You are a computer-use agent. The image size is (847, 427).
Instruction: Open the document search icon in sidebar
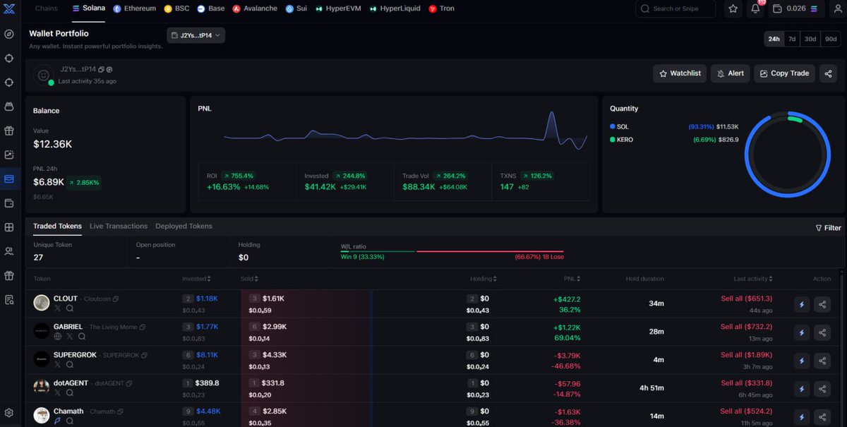(x=9, y=299)
